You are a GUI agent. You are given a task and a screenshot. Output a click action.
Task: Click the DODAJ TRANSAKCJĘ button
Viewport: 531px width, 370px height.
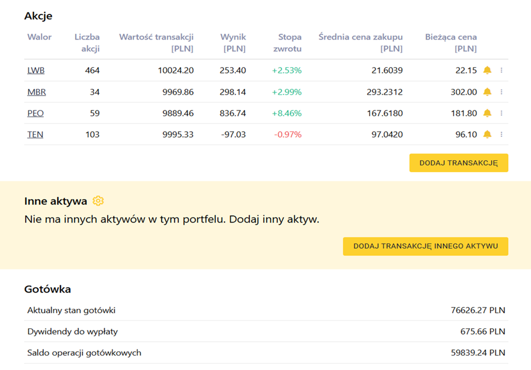tap(458, 163)
